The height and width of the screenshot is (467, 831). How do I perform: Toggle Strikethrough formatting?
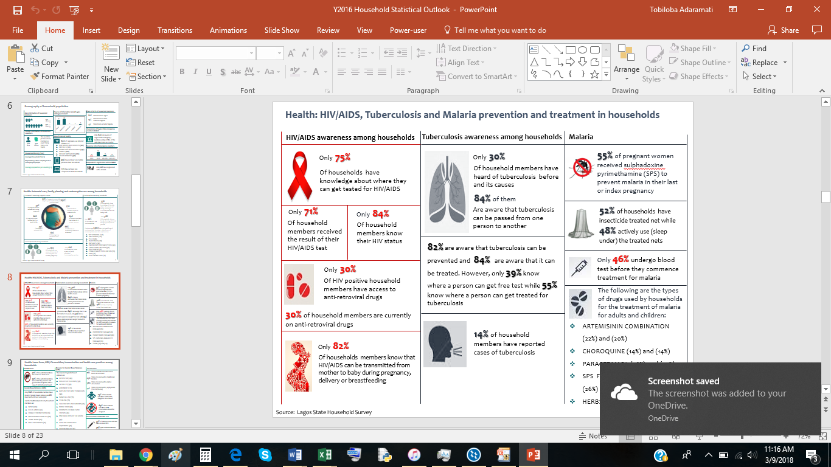tap(236, 72)
